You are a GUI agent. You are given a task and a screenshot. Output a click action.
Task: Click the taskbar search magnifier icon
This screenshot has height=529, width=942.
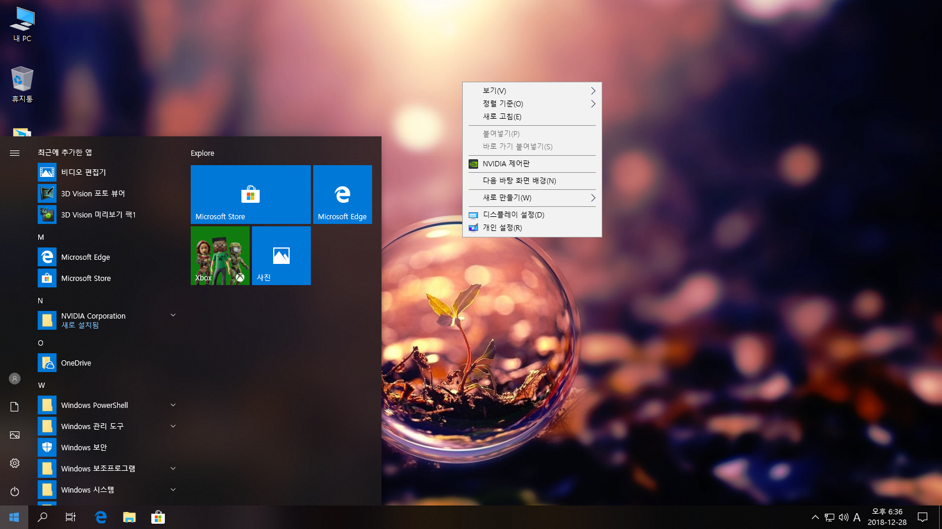pos(42,517)
